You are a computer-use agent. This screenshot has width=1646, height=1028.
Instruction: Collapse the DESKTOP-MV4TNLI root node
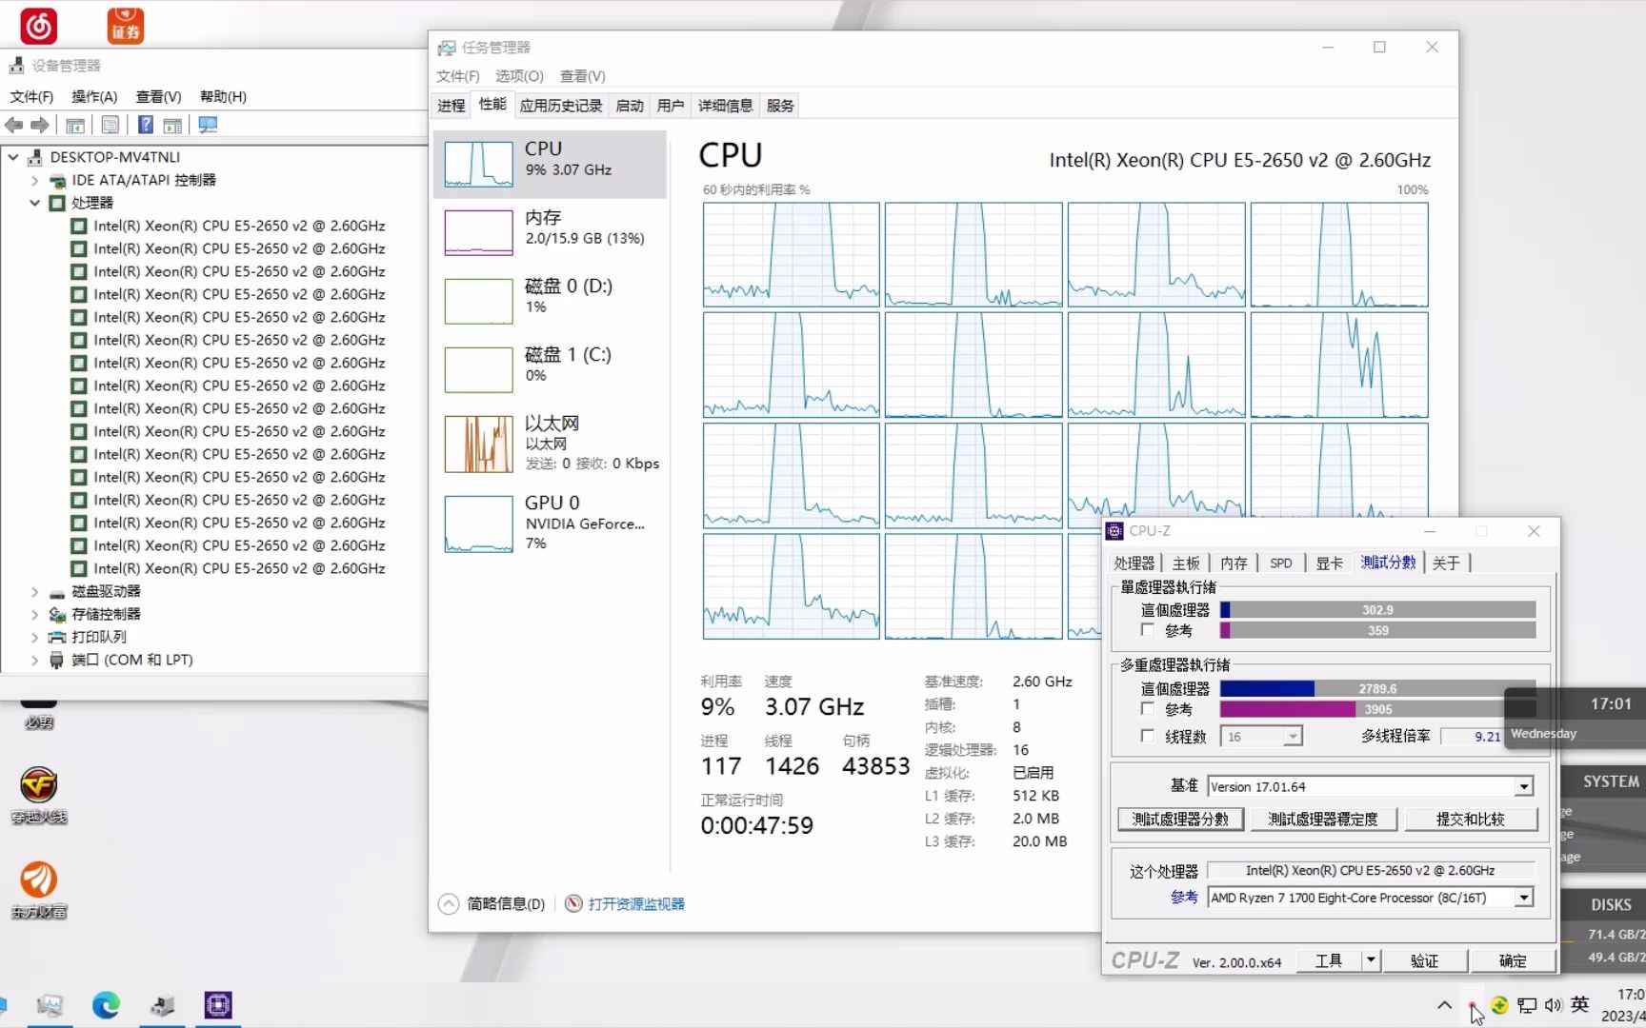pyautogui.click(x=13, y=157)
